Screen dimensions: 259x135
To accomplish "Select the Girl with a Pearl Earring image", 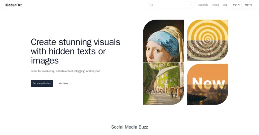I will tap(164, 40).
